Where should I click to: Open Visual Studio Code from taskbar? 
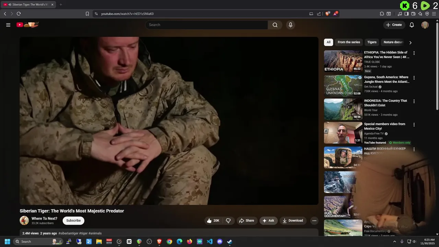click(210, 242)
